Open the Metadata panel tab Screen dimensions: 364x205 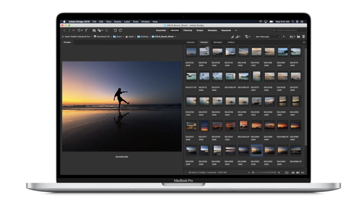click(218, 42)
